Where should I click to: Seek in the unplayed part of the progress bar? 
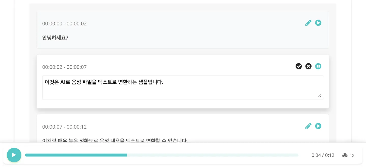click(x=213, y=155)
